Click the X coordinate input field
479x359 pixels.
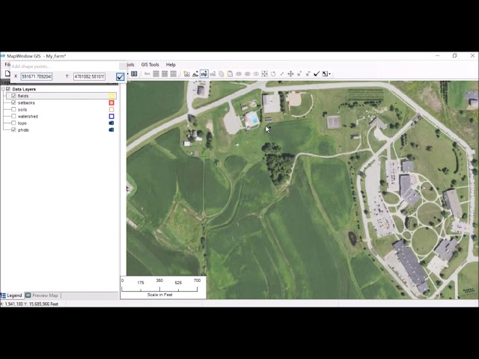pos(37,76)
